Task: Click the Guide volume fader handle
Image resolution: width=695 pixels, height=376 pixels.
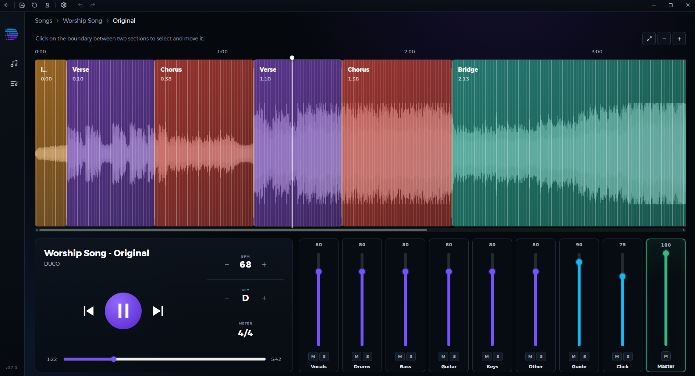Action: [x=579, y=262]
